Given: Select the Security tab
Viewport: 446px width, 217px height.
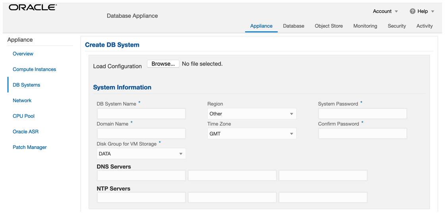Looking at the screenshot, I should pos(397,26).
